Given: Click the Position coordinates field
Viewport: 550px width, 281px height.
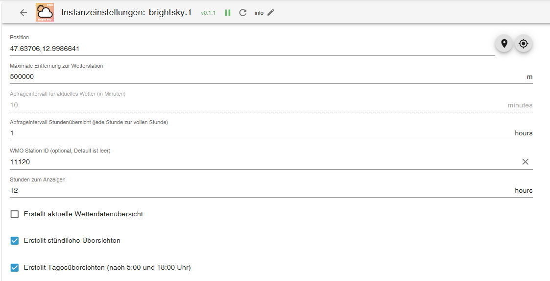Looking at the screenshot, I should click(x=245, y=49).
